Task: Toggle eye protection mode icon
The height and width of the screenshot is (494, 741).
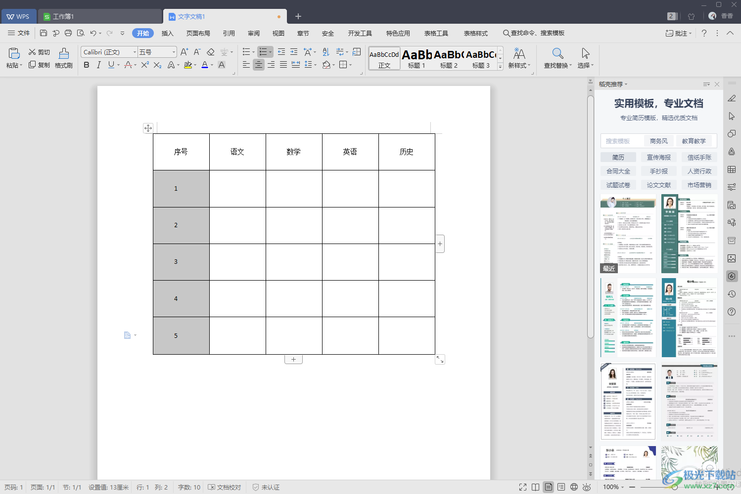Action: point(587,487)
